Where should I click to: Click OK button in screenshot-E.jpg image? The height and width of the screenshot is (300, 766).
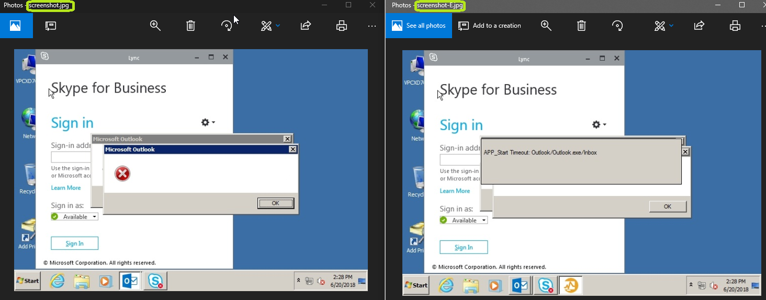tap(668, 206)
